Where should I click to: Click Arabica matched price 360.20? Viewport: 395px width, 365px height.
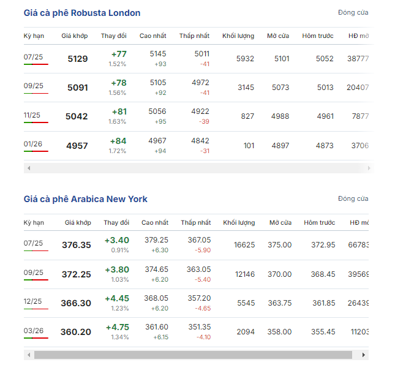tap(75, 332)
